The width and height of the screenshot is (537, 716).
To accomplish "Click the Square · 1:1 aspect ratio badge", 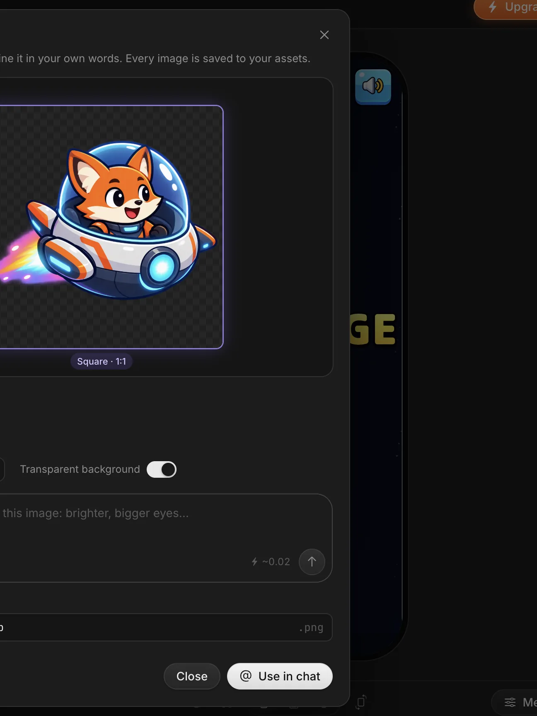I will pyautogui.click(x=102, y=361).
